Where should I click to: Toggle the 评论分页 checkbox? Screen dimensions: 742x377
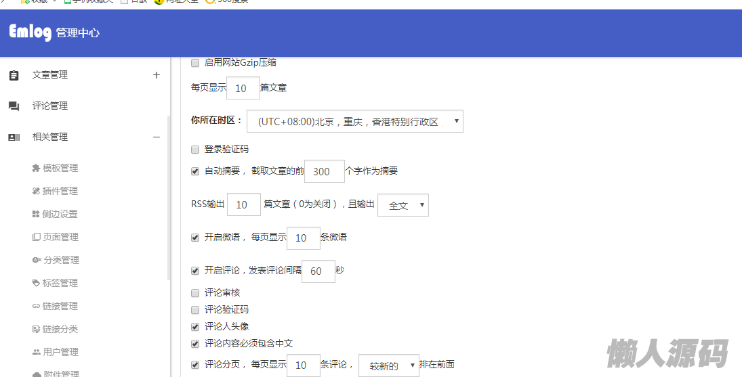coord(195,365)
